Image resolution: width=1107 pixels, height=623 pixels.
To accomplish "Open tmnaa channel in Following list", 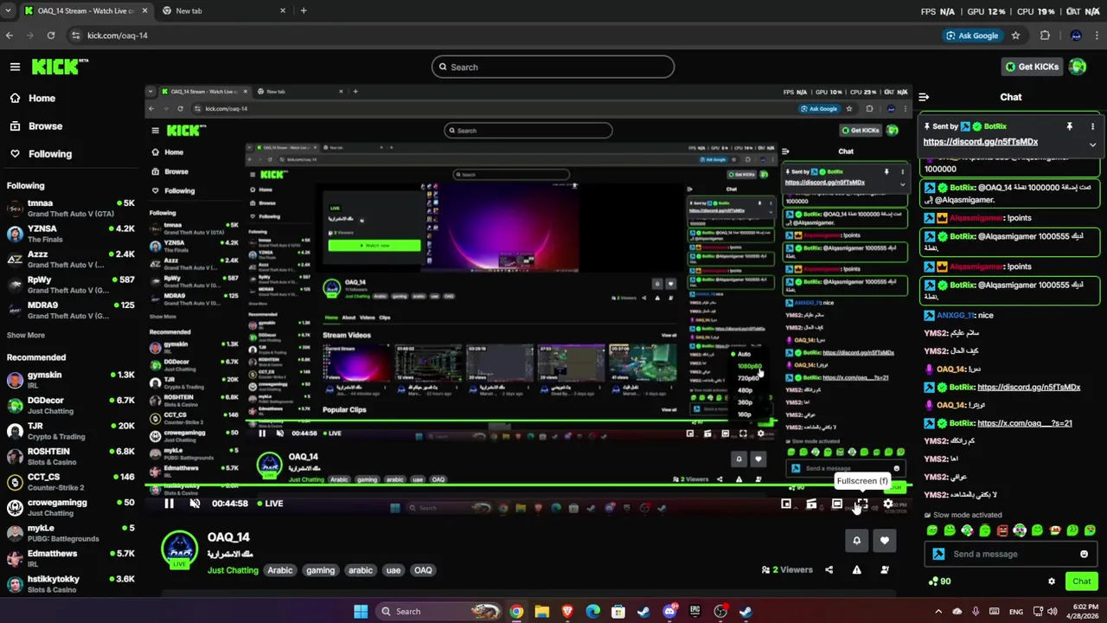I will (x=71, y=209).
